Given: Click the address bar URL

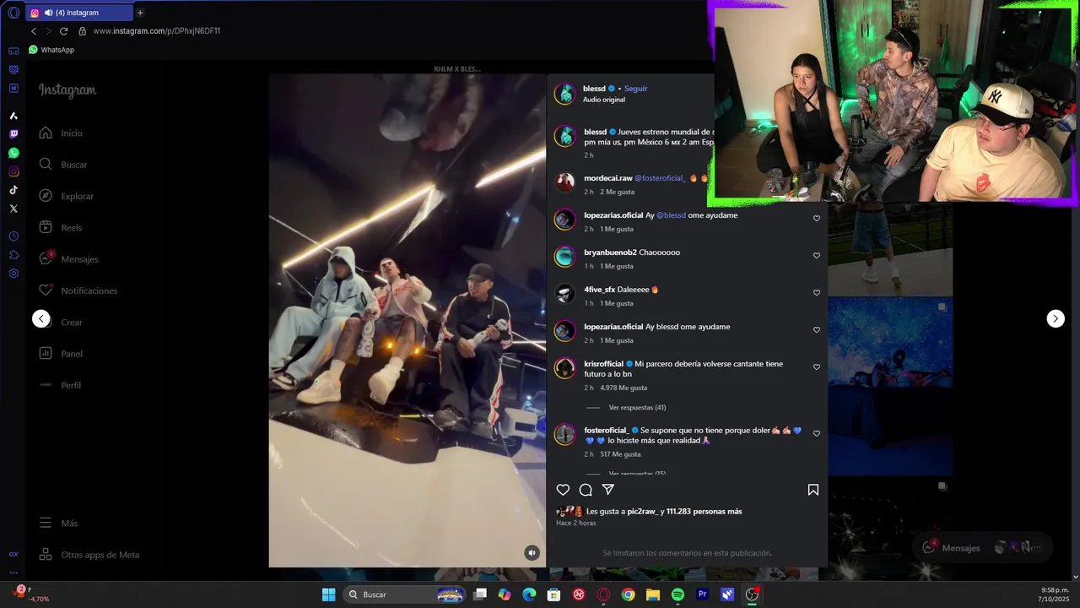Looking at the screenshot, I should pos(157,31).
